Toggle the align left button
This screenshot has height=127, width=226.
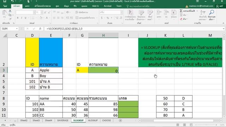pyautogui.click(x=54, y=18)
